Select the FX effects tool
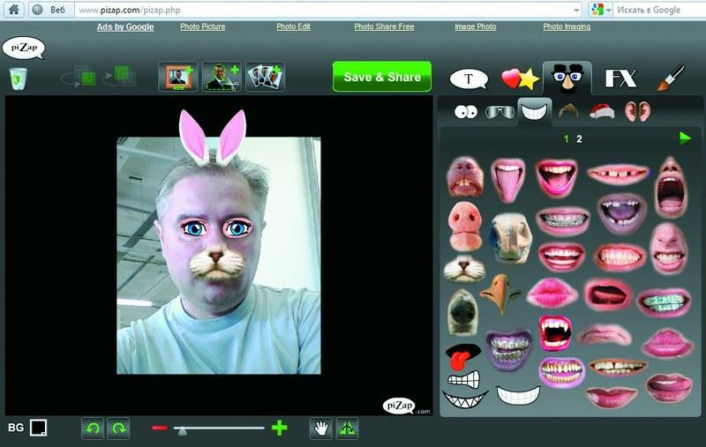The width and height of the screenshot is (706, 447). tap(620, 78)
